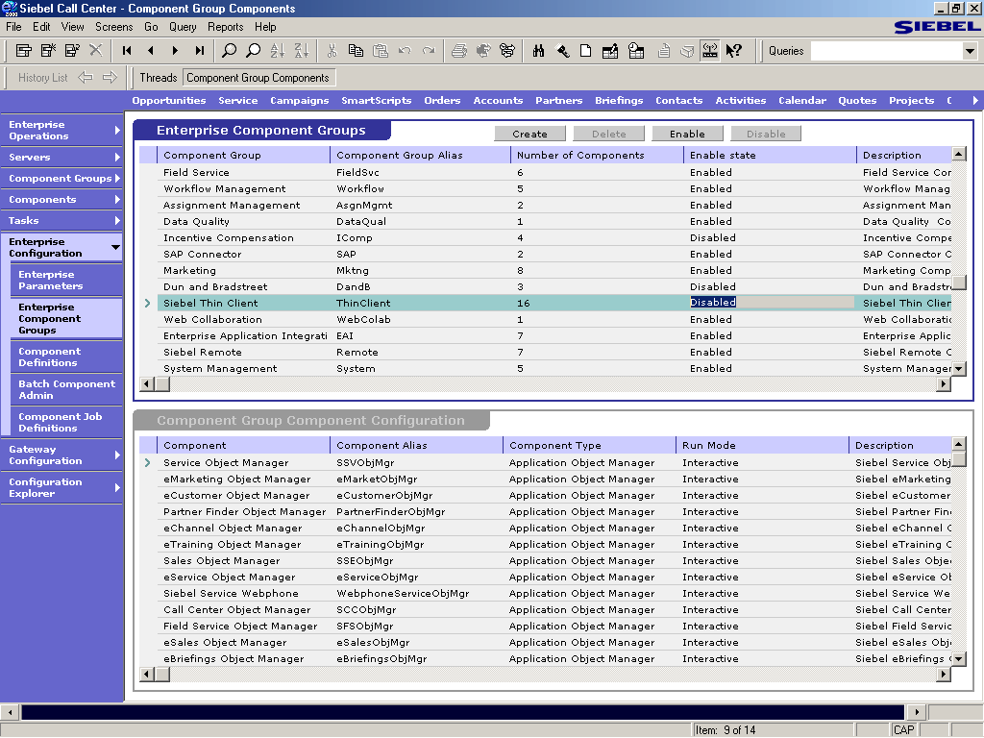Switch to the Accounts screen tab

pyautogui.click(x=498, y=100)
